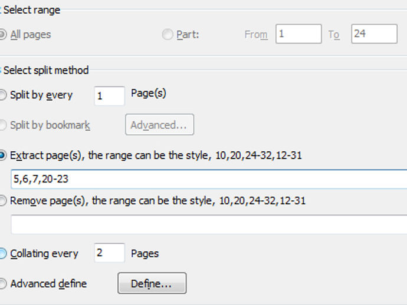Click the From page number field
The width and height of the screenshot is (407, 305).
[298, 34]
